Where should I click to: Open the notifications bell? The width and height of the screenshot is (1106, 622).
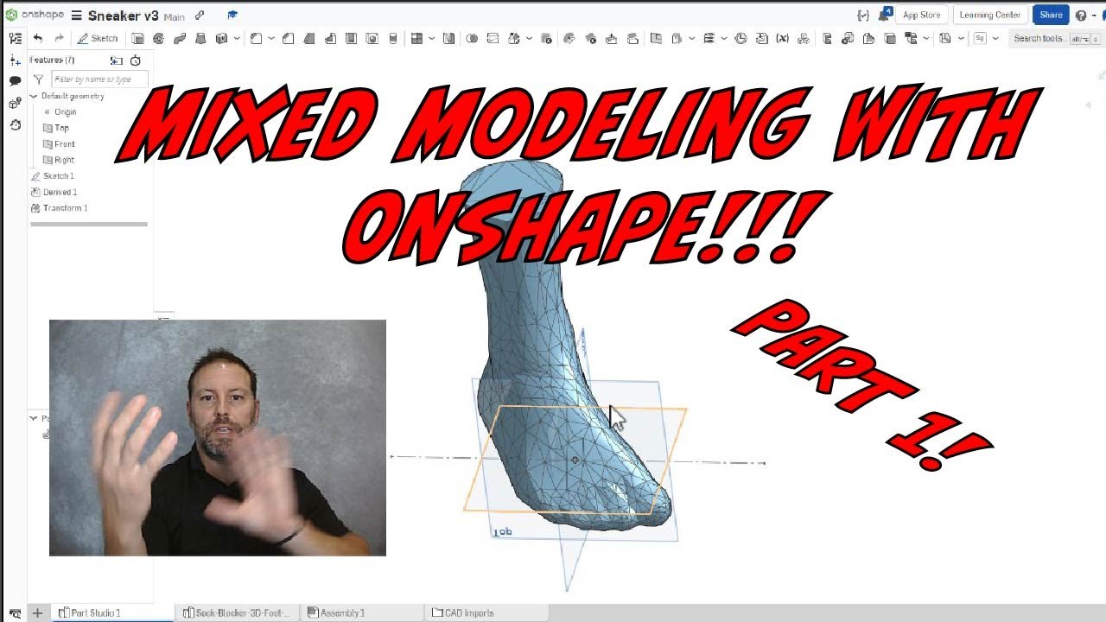884,15
